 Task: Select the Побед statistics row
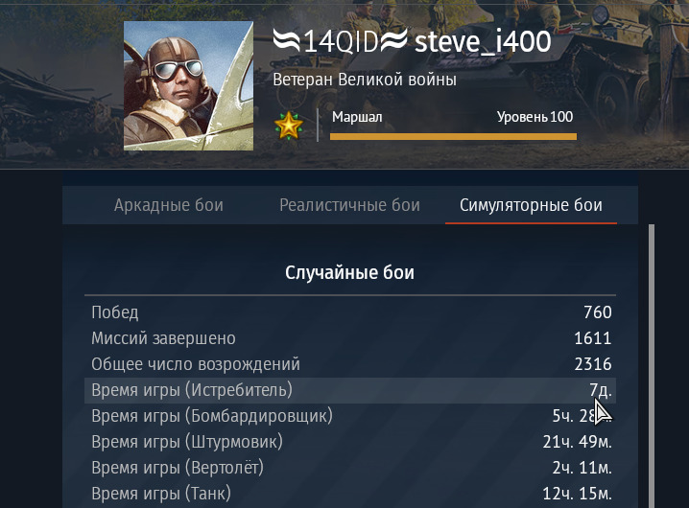350,312
